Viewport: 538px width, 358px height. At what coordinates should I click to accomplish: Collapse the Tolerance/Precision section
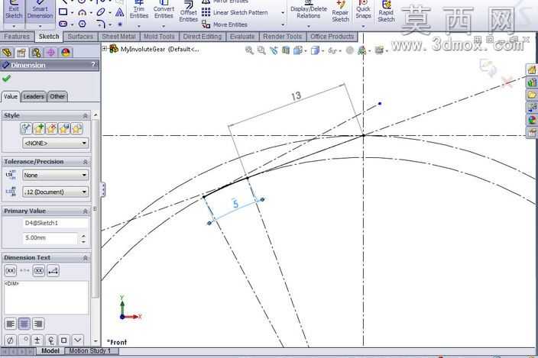coord(85,162)
